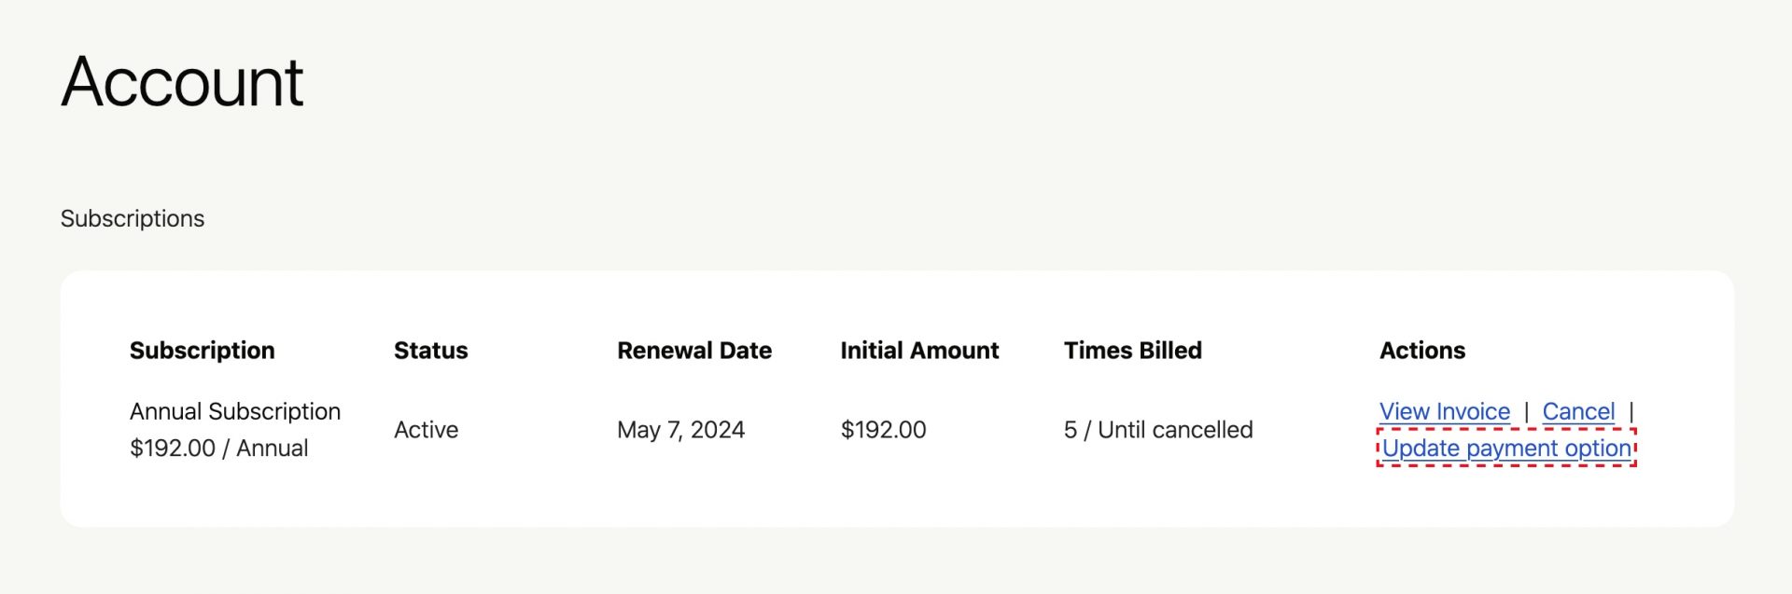
Task: Click the Times Billed column header
Action: click(1133, 350)
